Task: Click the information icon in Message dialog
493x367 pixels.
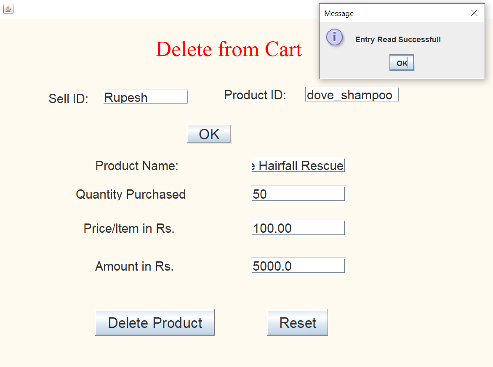Action: (335, 37)
